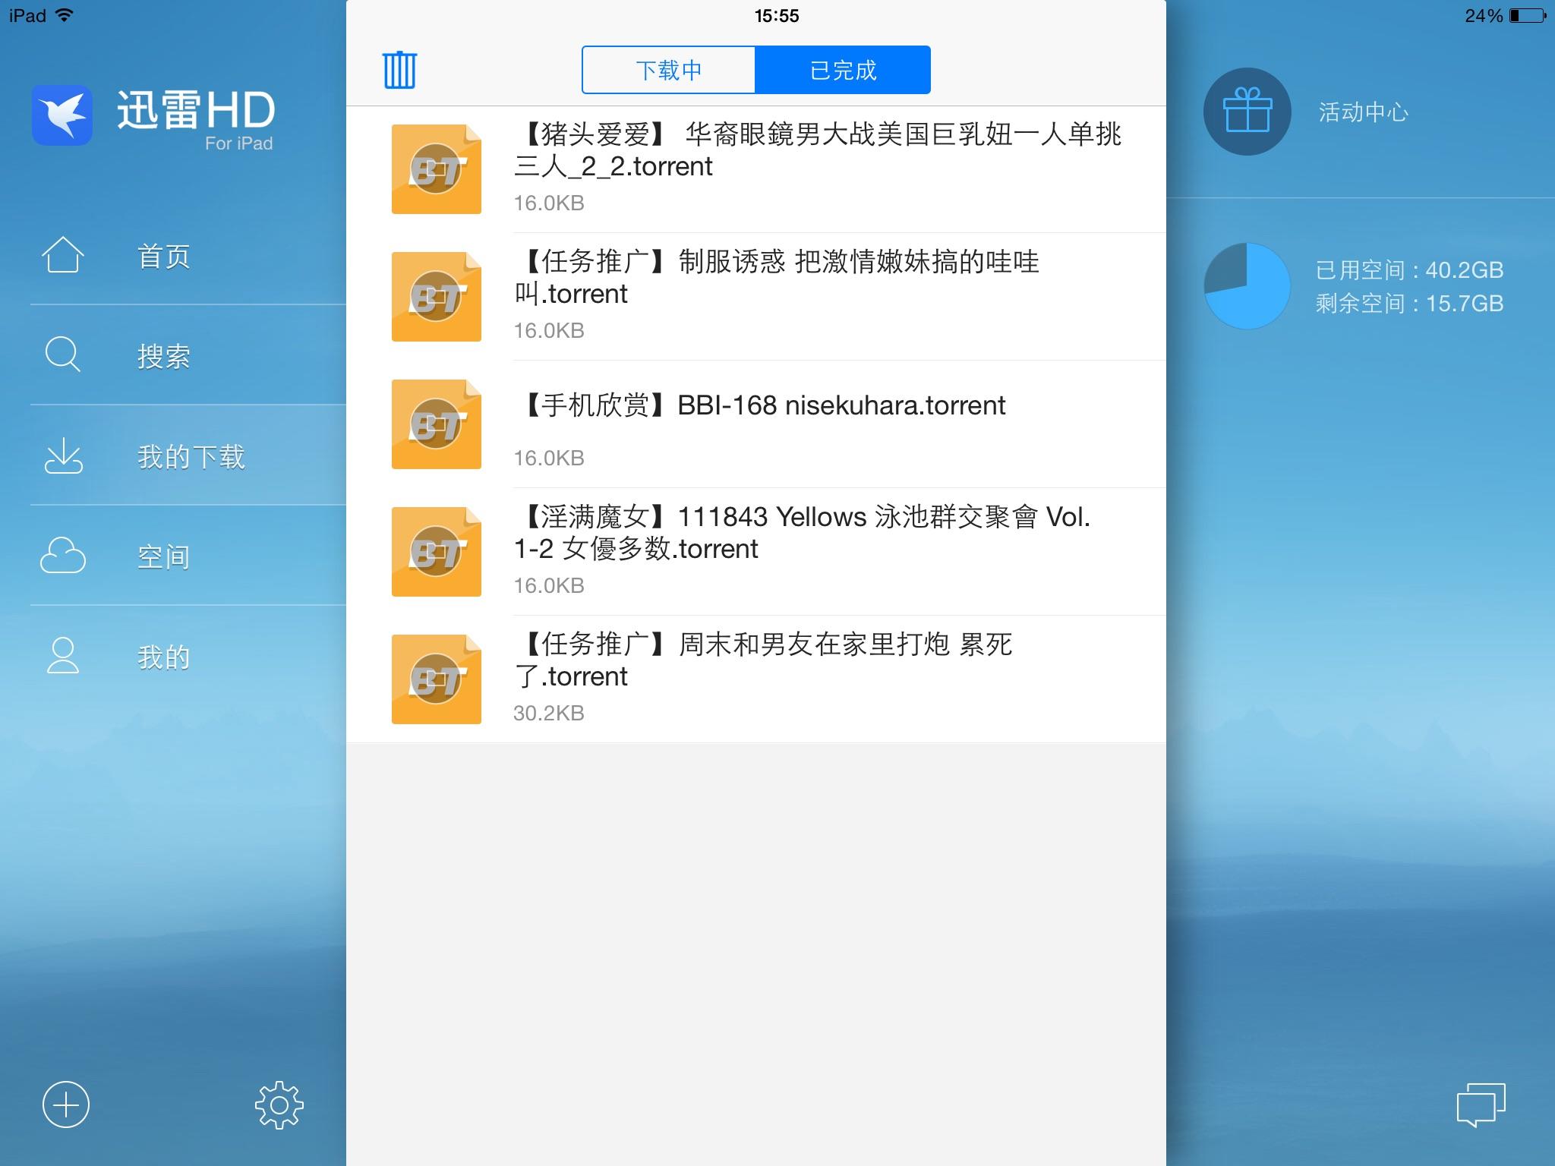Click the 搜索 magnifier icon
Image resolution: width=1555 pixels, height=1166 pixels.
coord(62,355)
